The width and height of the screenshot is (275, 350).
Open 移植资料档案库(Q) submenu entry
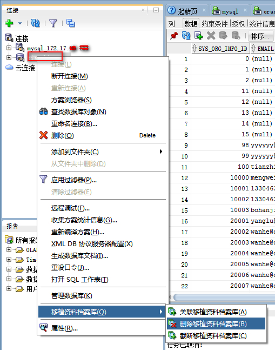[103, 312]
